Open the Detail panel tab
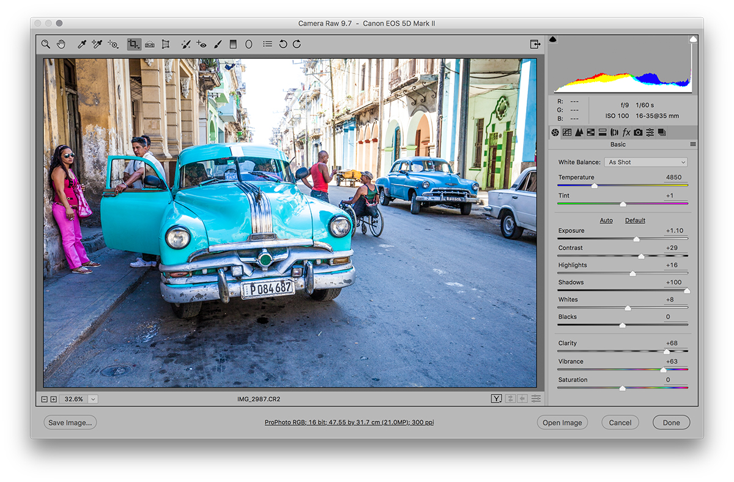Screen dimensions: 734x482 click(x=579, y=132)
